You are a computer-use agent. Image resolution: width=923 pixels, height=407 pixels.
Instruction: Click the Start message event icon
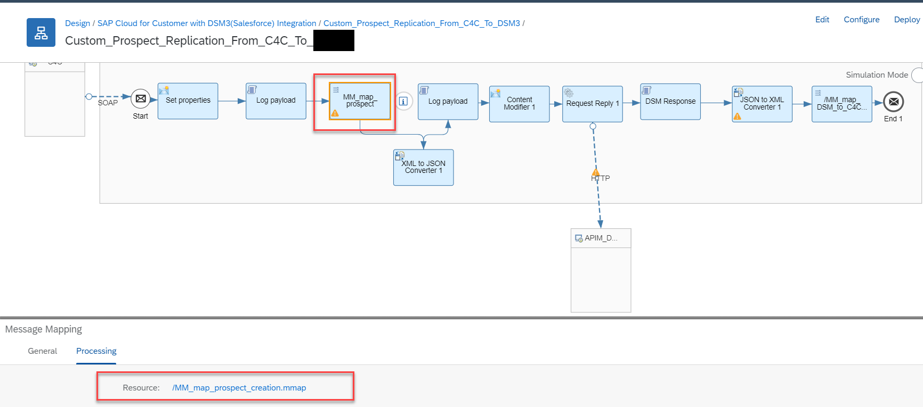point(141,99)
